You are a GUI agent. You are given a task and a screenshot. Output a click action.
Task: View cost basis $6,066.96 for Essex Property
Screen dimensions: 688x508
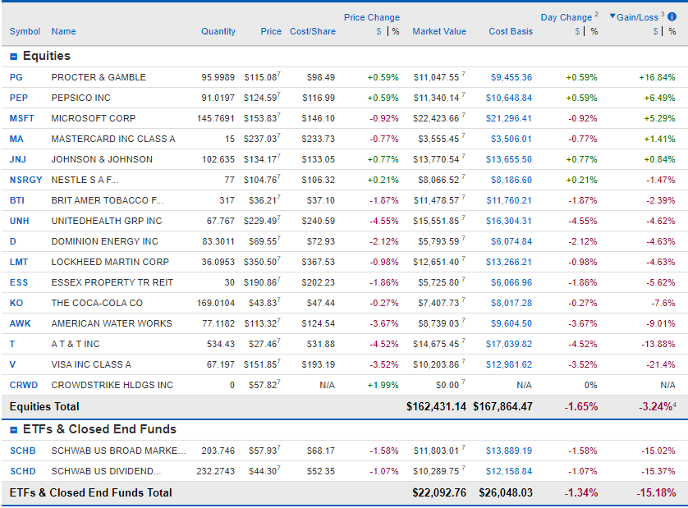pos(511,282)
